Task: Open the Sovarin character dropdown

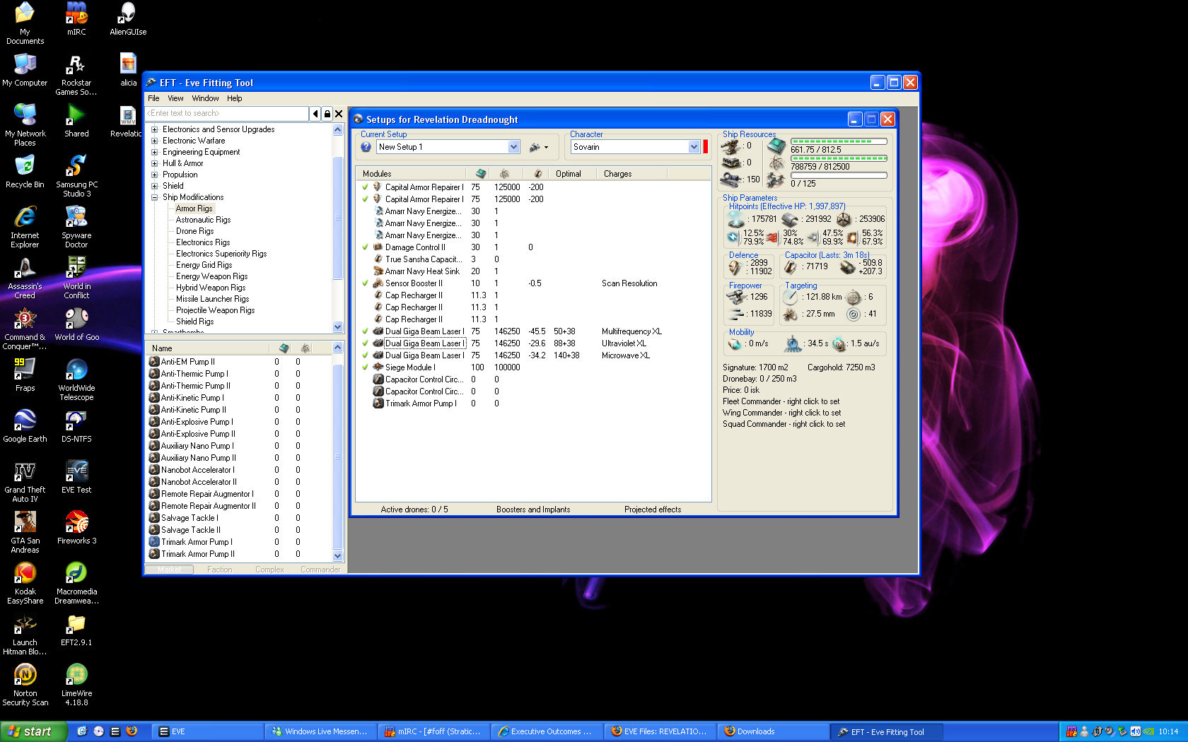Action: point(694,147)
